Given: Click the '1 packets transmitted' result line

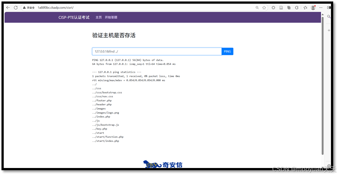Looking at the screenshot, I should point(136,76).
